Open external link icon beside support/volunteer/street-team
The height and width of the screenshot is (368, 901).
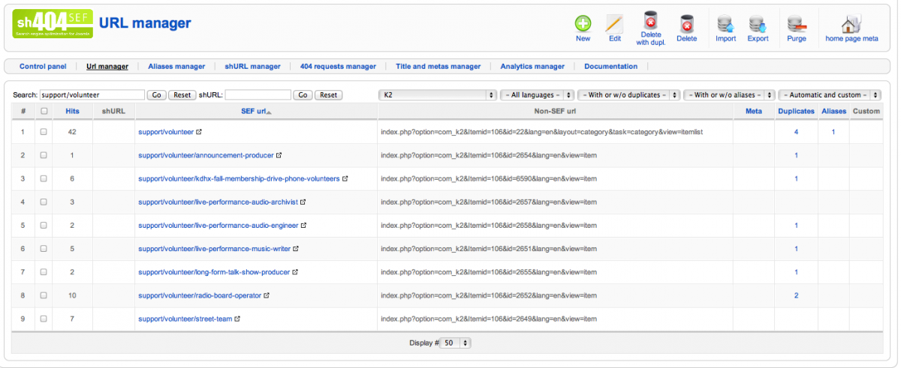[237, 319]
